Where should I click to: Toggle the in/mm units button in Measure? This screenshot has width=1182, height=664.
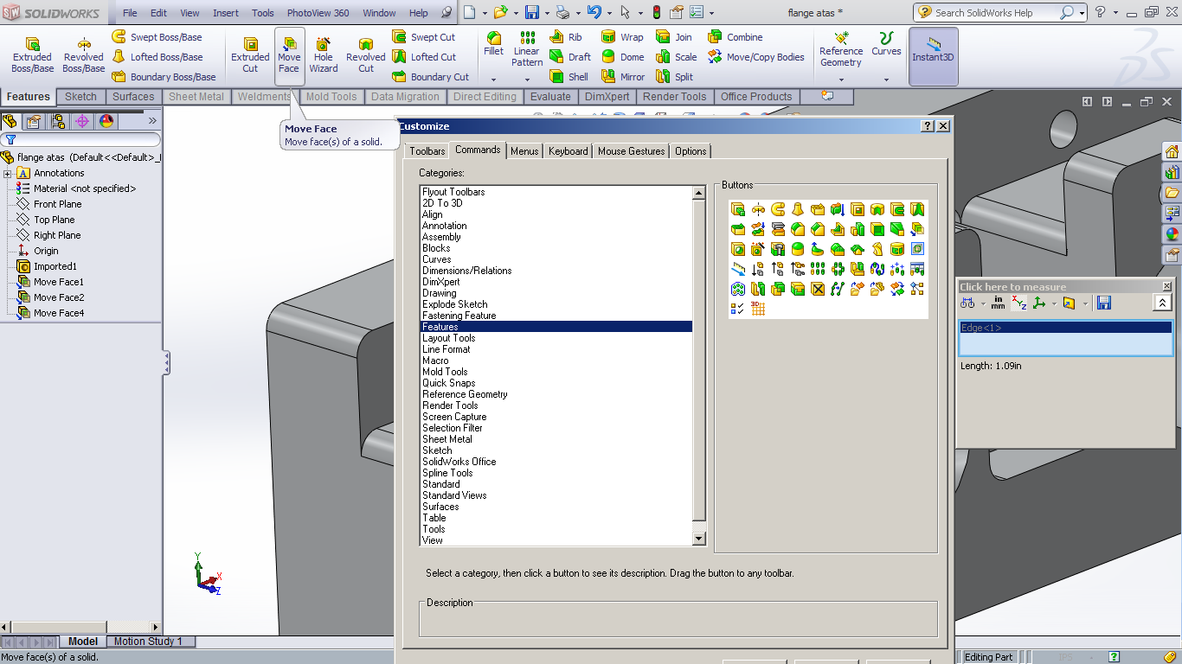point(998,303)
